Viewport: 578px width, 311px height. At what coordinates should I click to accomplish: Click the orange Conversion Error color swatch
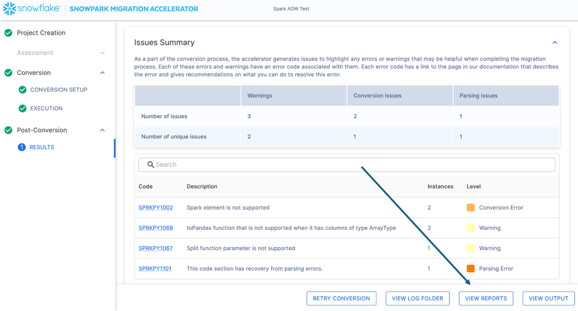[470, 207]
